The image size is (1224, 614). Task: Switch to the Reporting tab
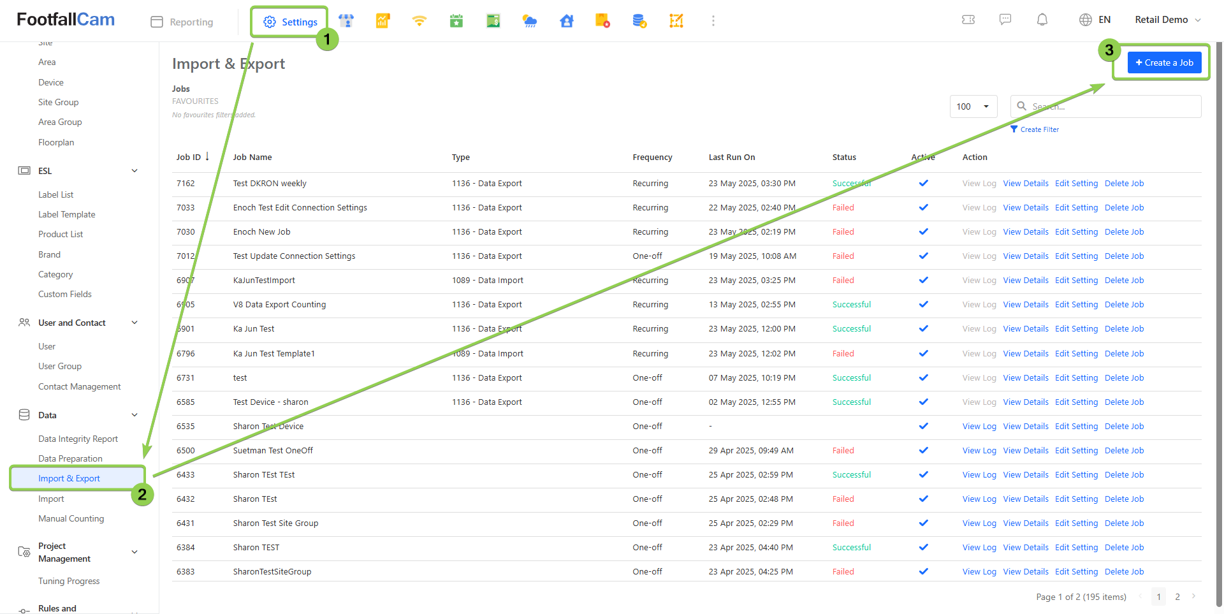point(182,22)
